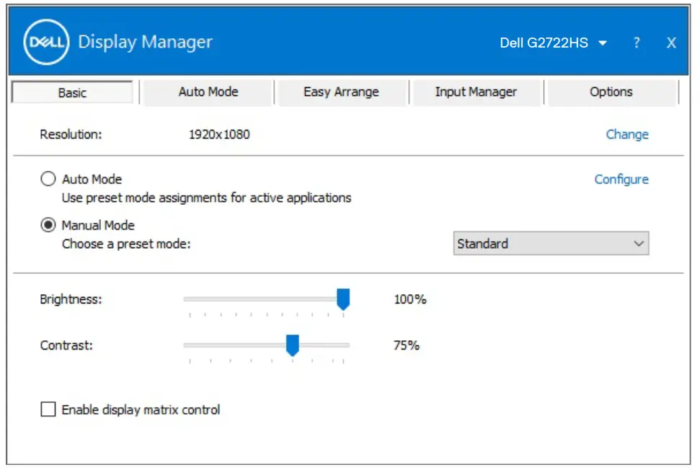Click the dropdown arrow on the preset mode selector
The width and height of the screenshot is (700, 470).
639,244
